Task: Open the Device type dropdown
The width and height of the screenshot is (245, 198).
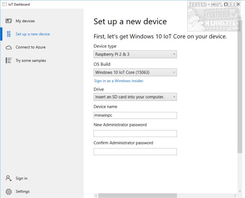Action: point(135,54)
